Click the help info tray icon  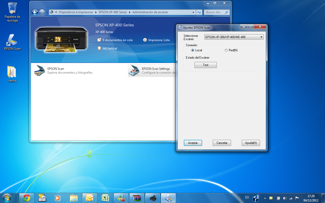point(256,198)
